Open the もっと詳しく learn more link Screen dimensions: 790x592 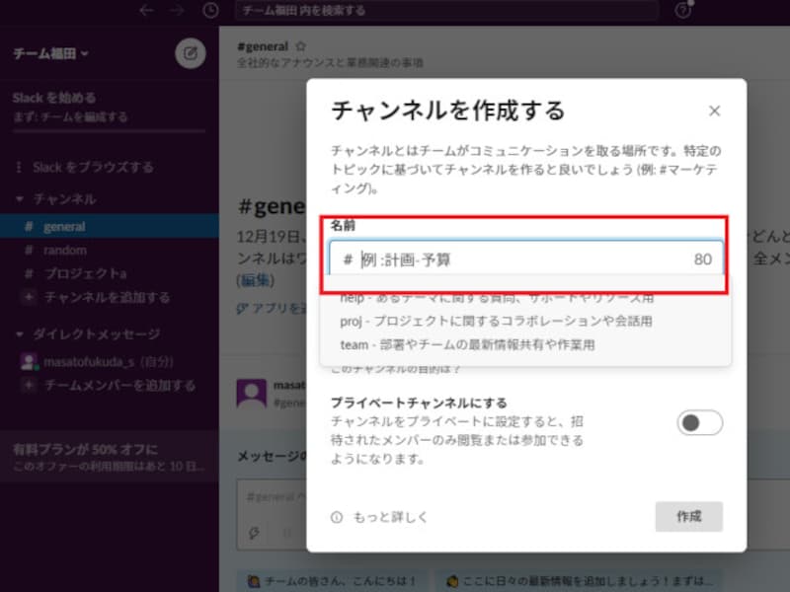(x=390, y=517)
